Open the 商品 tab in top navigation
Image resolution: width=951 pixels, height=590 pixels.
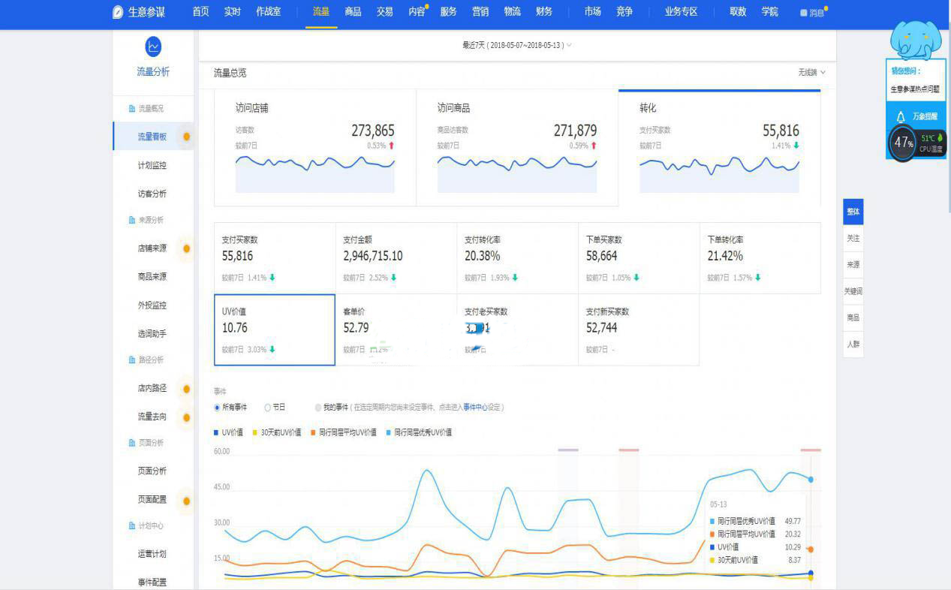click(353, 12)
